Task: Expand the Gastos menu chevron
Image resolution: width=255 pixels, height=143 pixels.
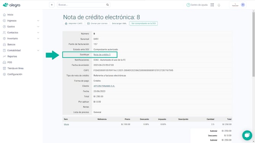Action: coord(38,27)
